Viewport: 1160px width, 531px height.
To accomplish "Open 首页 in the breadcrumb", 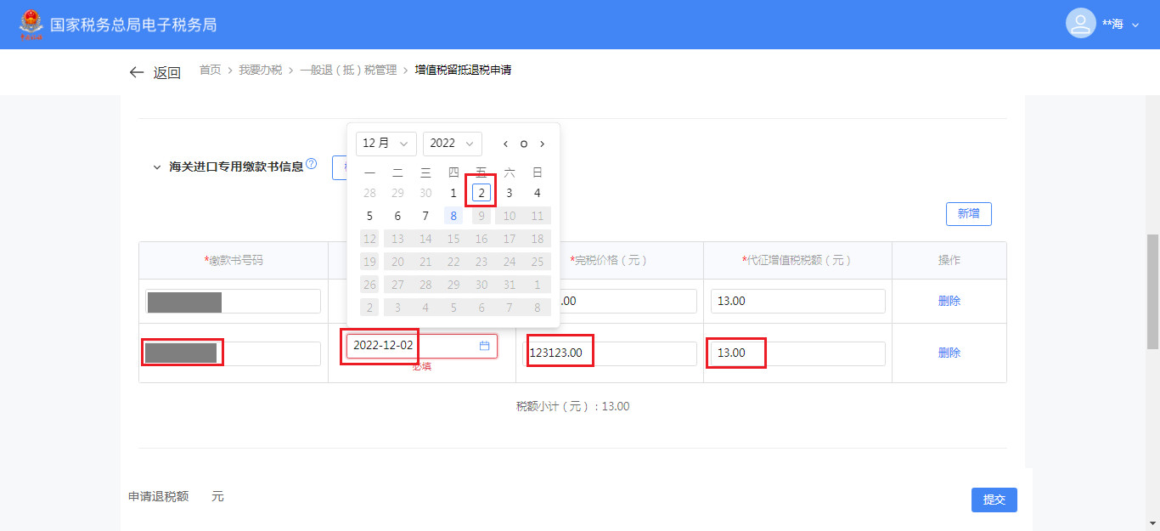I will tap(210, 70).
